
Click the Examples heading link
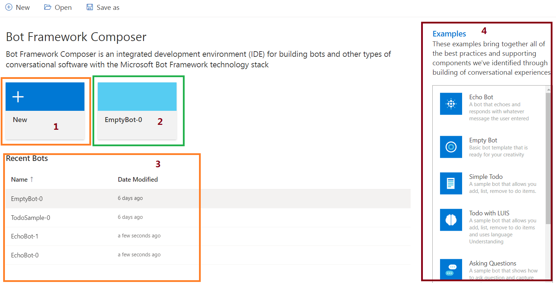[449, 34]
